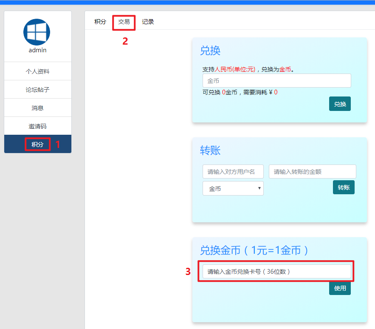Viewport: 375px width, 329px height.
Task: Open 个人资料 in the sidebar
Action: [38, 71]
